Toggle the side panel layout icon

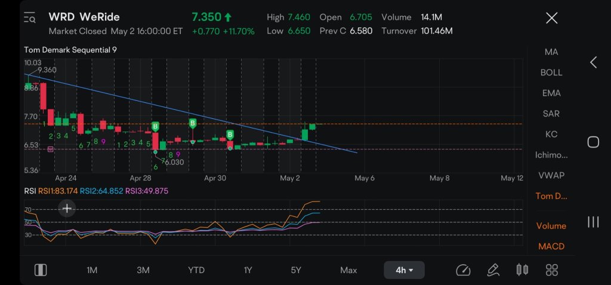pos(41,270)
